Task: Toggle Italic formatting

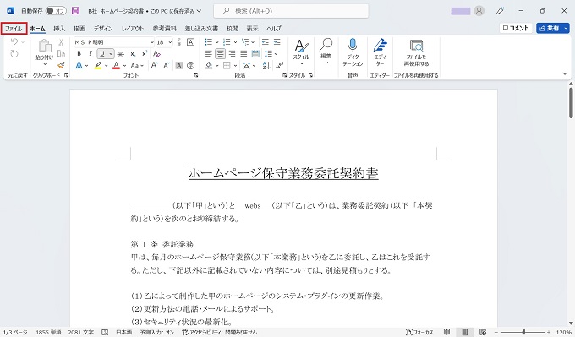Action: (90, 54)
